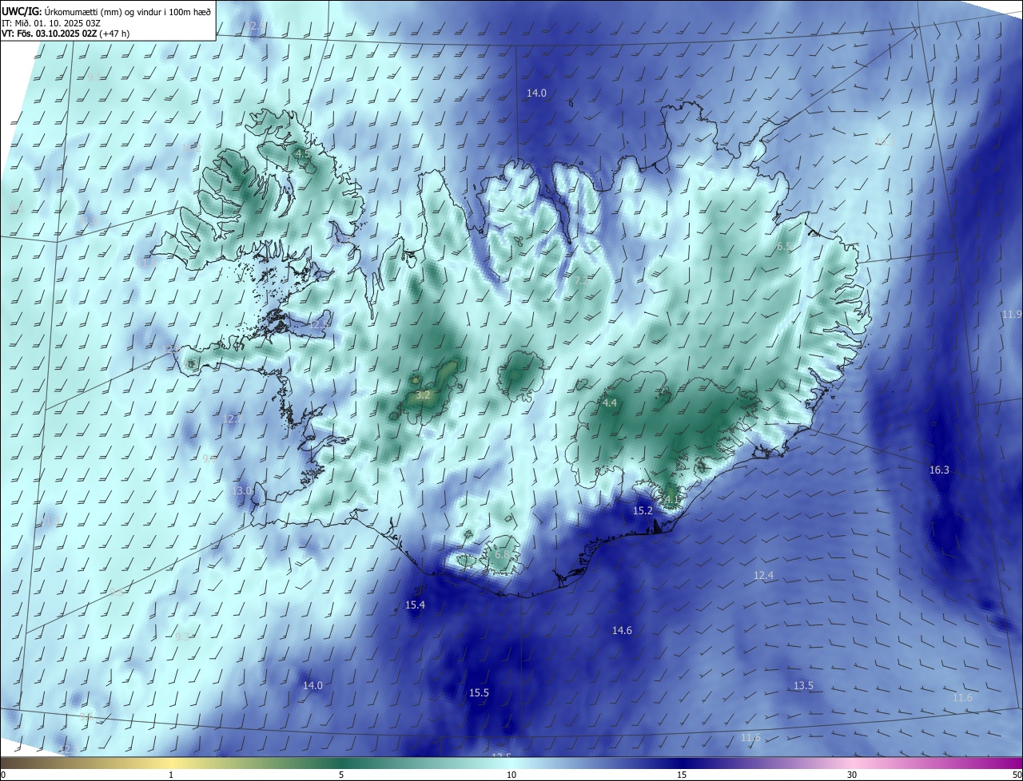The width and height of the screenshot is (1023, 781).
Task: Click the 3.2 value label
Action: (x=424, y=395)
